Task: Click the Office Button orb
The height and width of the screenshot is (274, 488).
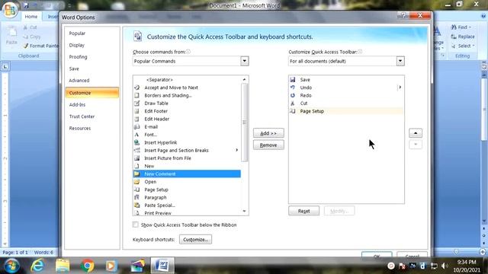Action: 10,10
